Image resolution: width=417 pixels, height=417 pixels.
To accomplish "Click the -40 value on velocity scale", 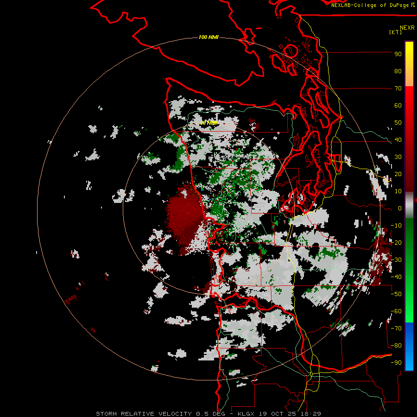I will (396, 277).
